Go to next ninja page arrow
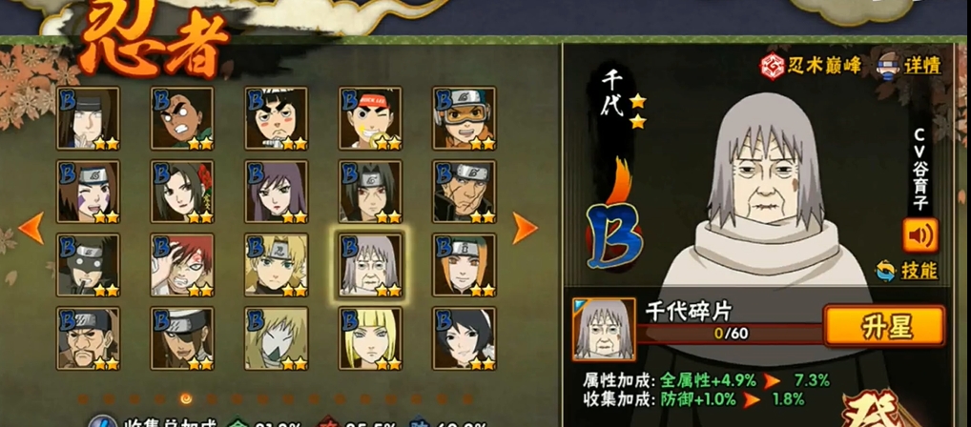The width and height of the screenshot is (971, 427). (525, 229)
